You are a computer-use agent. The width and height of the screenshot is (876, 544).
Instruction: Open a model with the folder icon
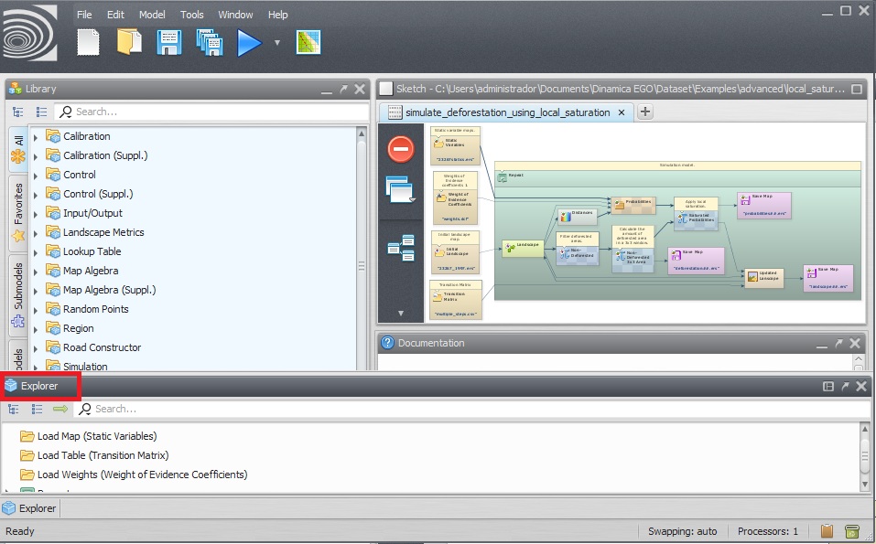129,42
